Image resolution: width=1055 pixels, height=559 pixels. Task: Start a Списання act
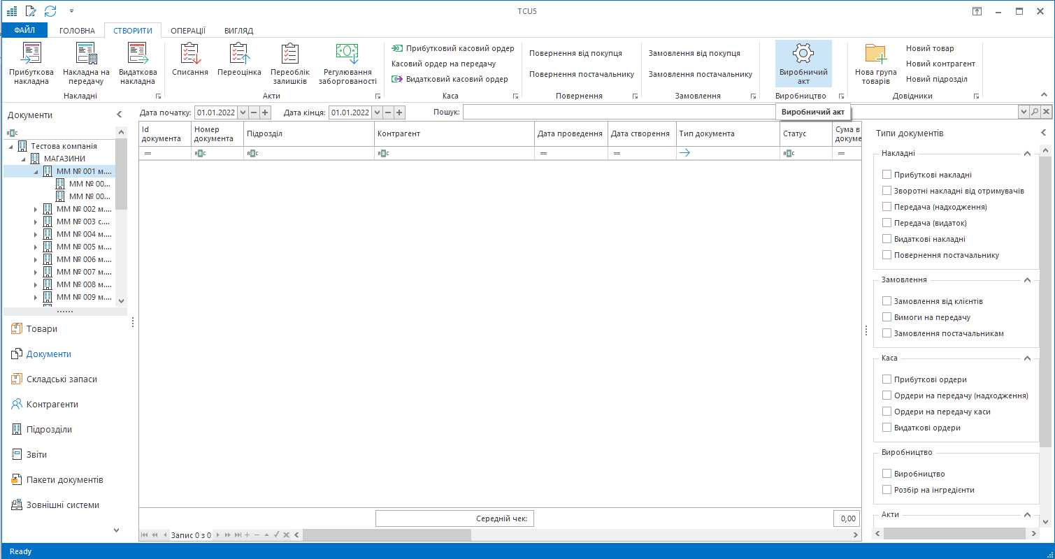tap(190, 59)
